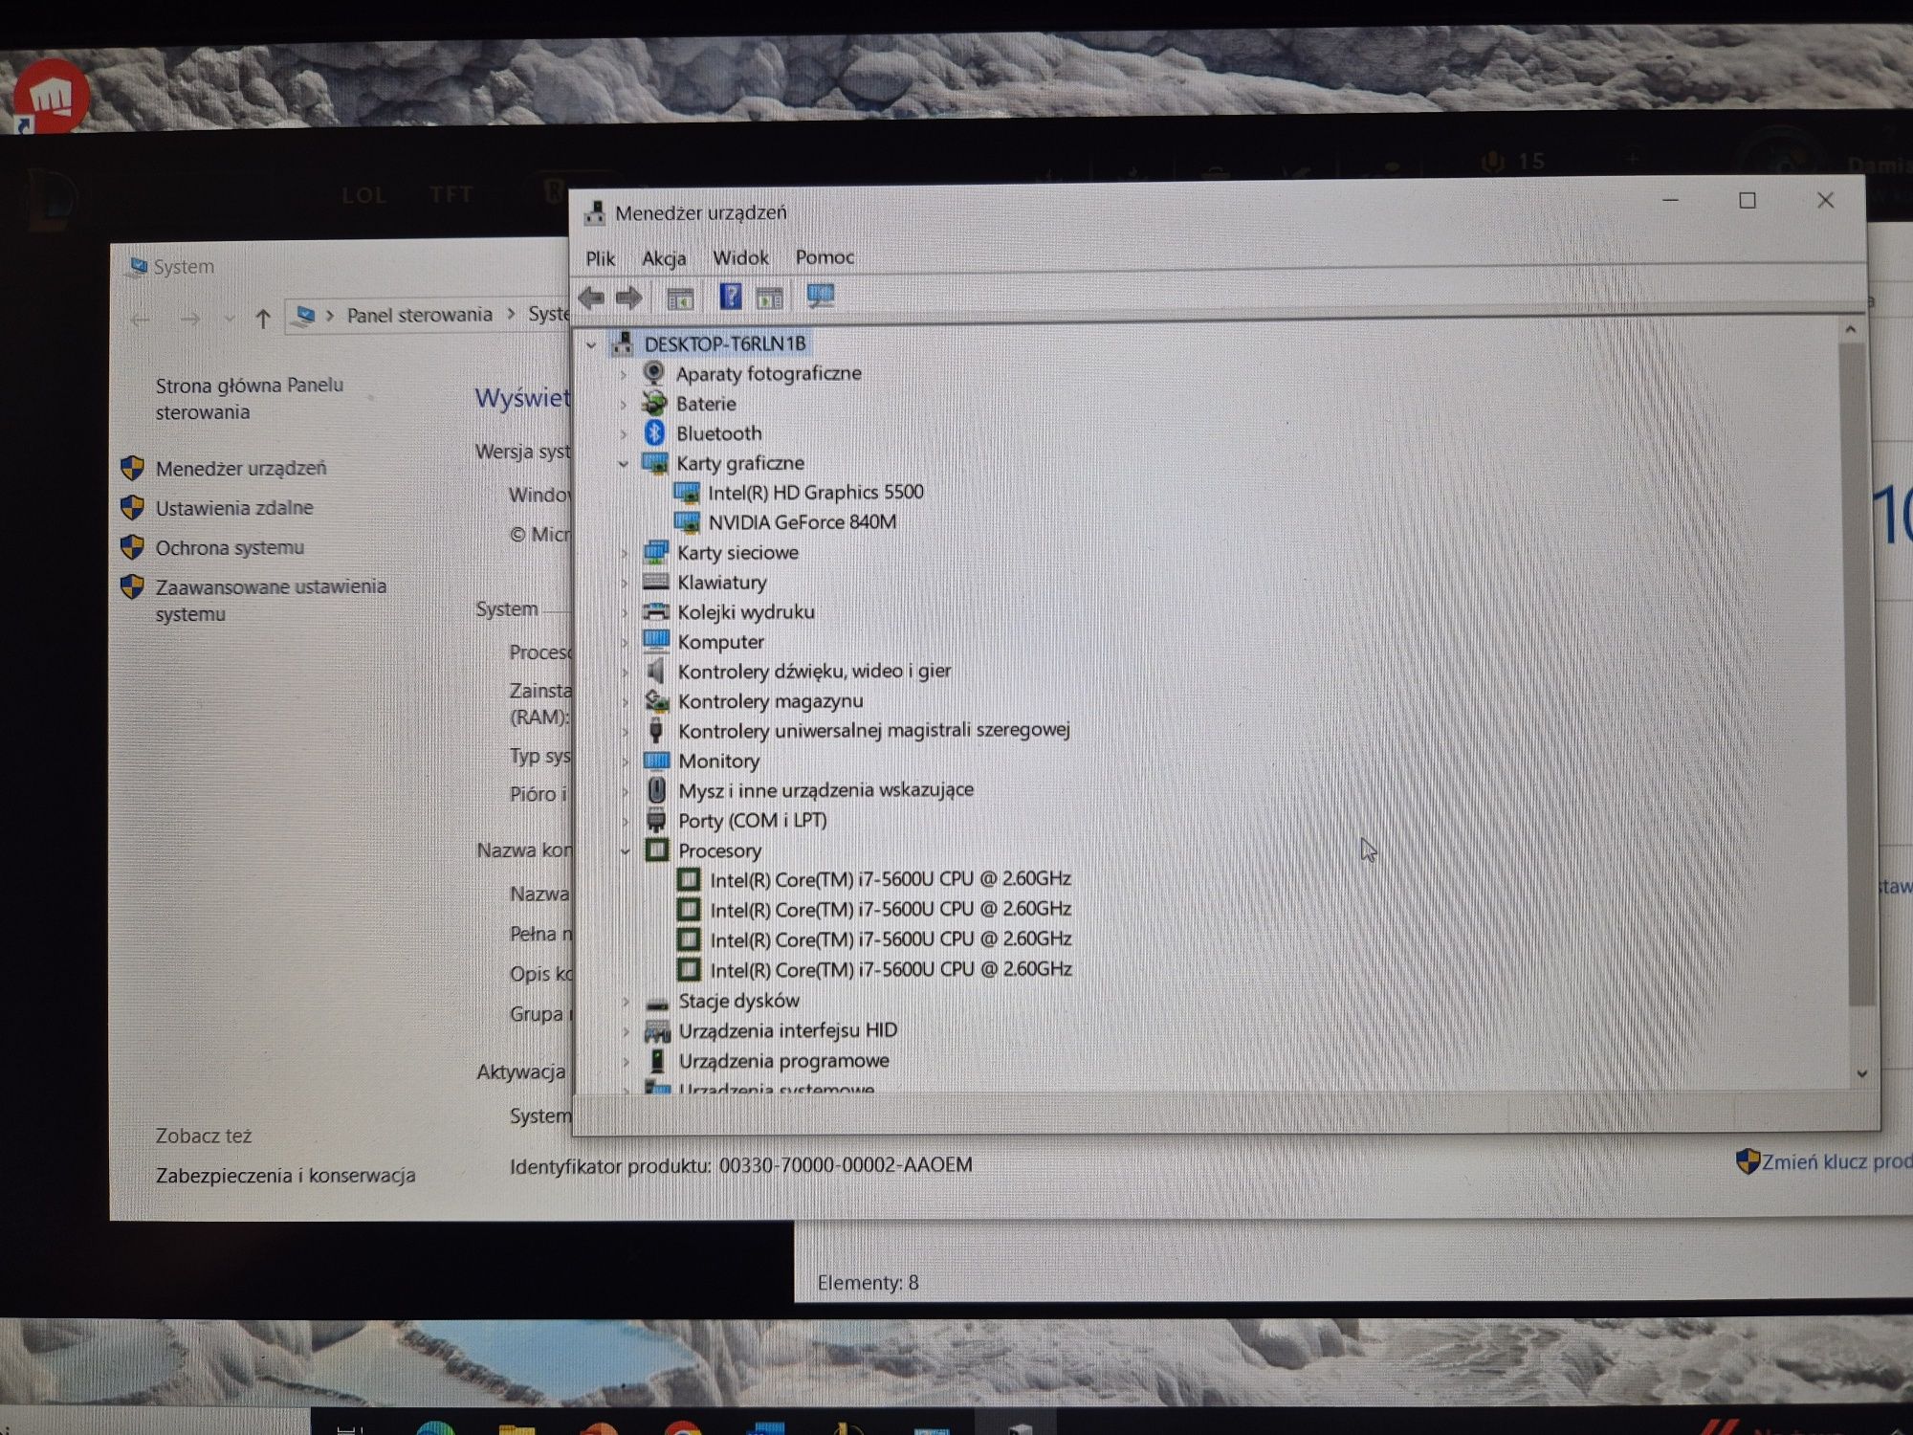This screenshot has height=1435, width=1913.
Task: Open the Akcja menu
Action: pos(664,258)
